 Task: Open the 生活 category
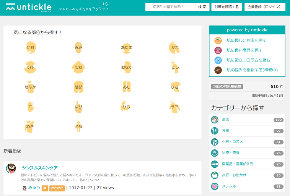[x=225, y=120]
